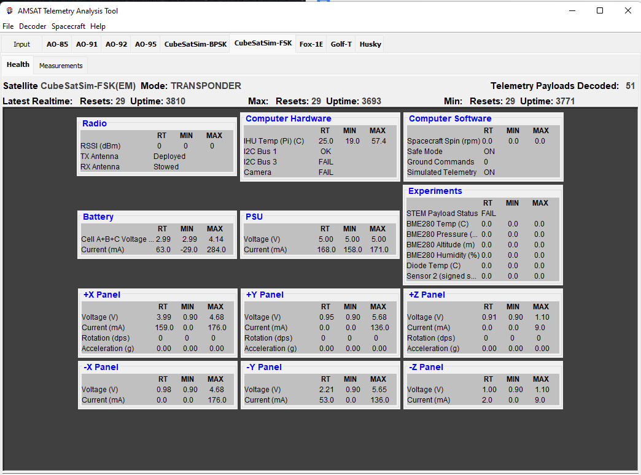641x475 pixels.
Task: Click the RX Antenna Stowed value
Action: pos(166,167)
